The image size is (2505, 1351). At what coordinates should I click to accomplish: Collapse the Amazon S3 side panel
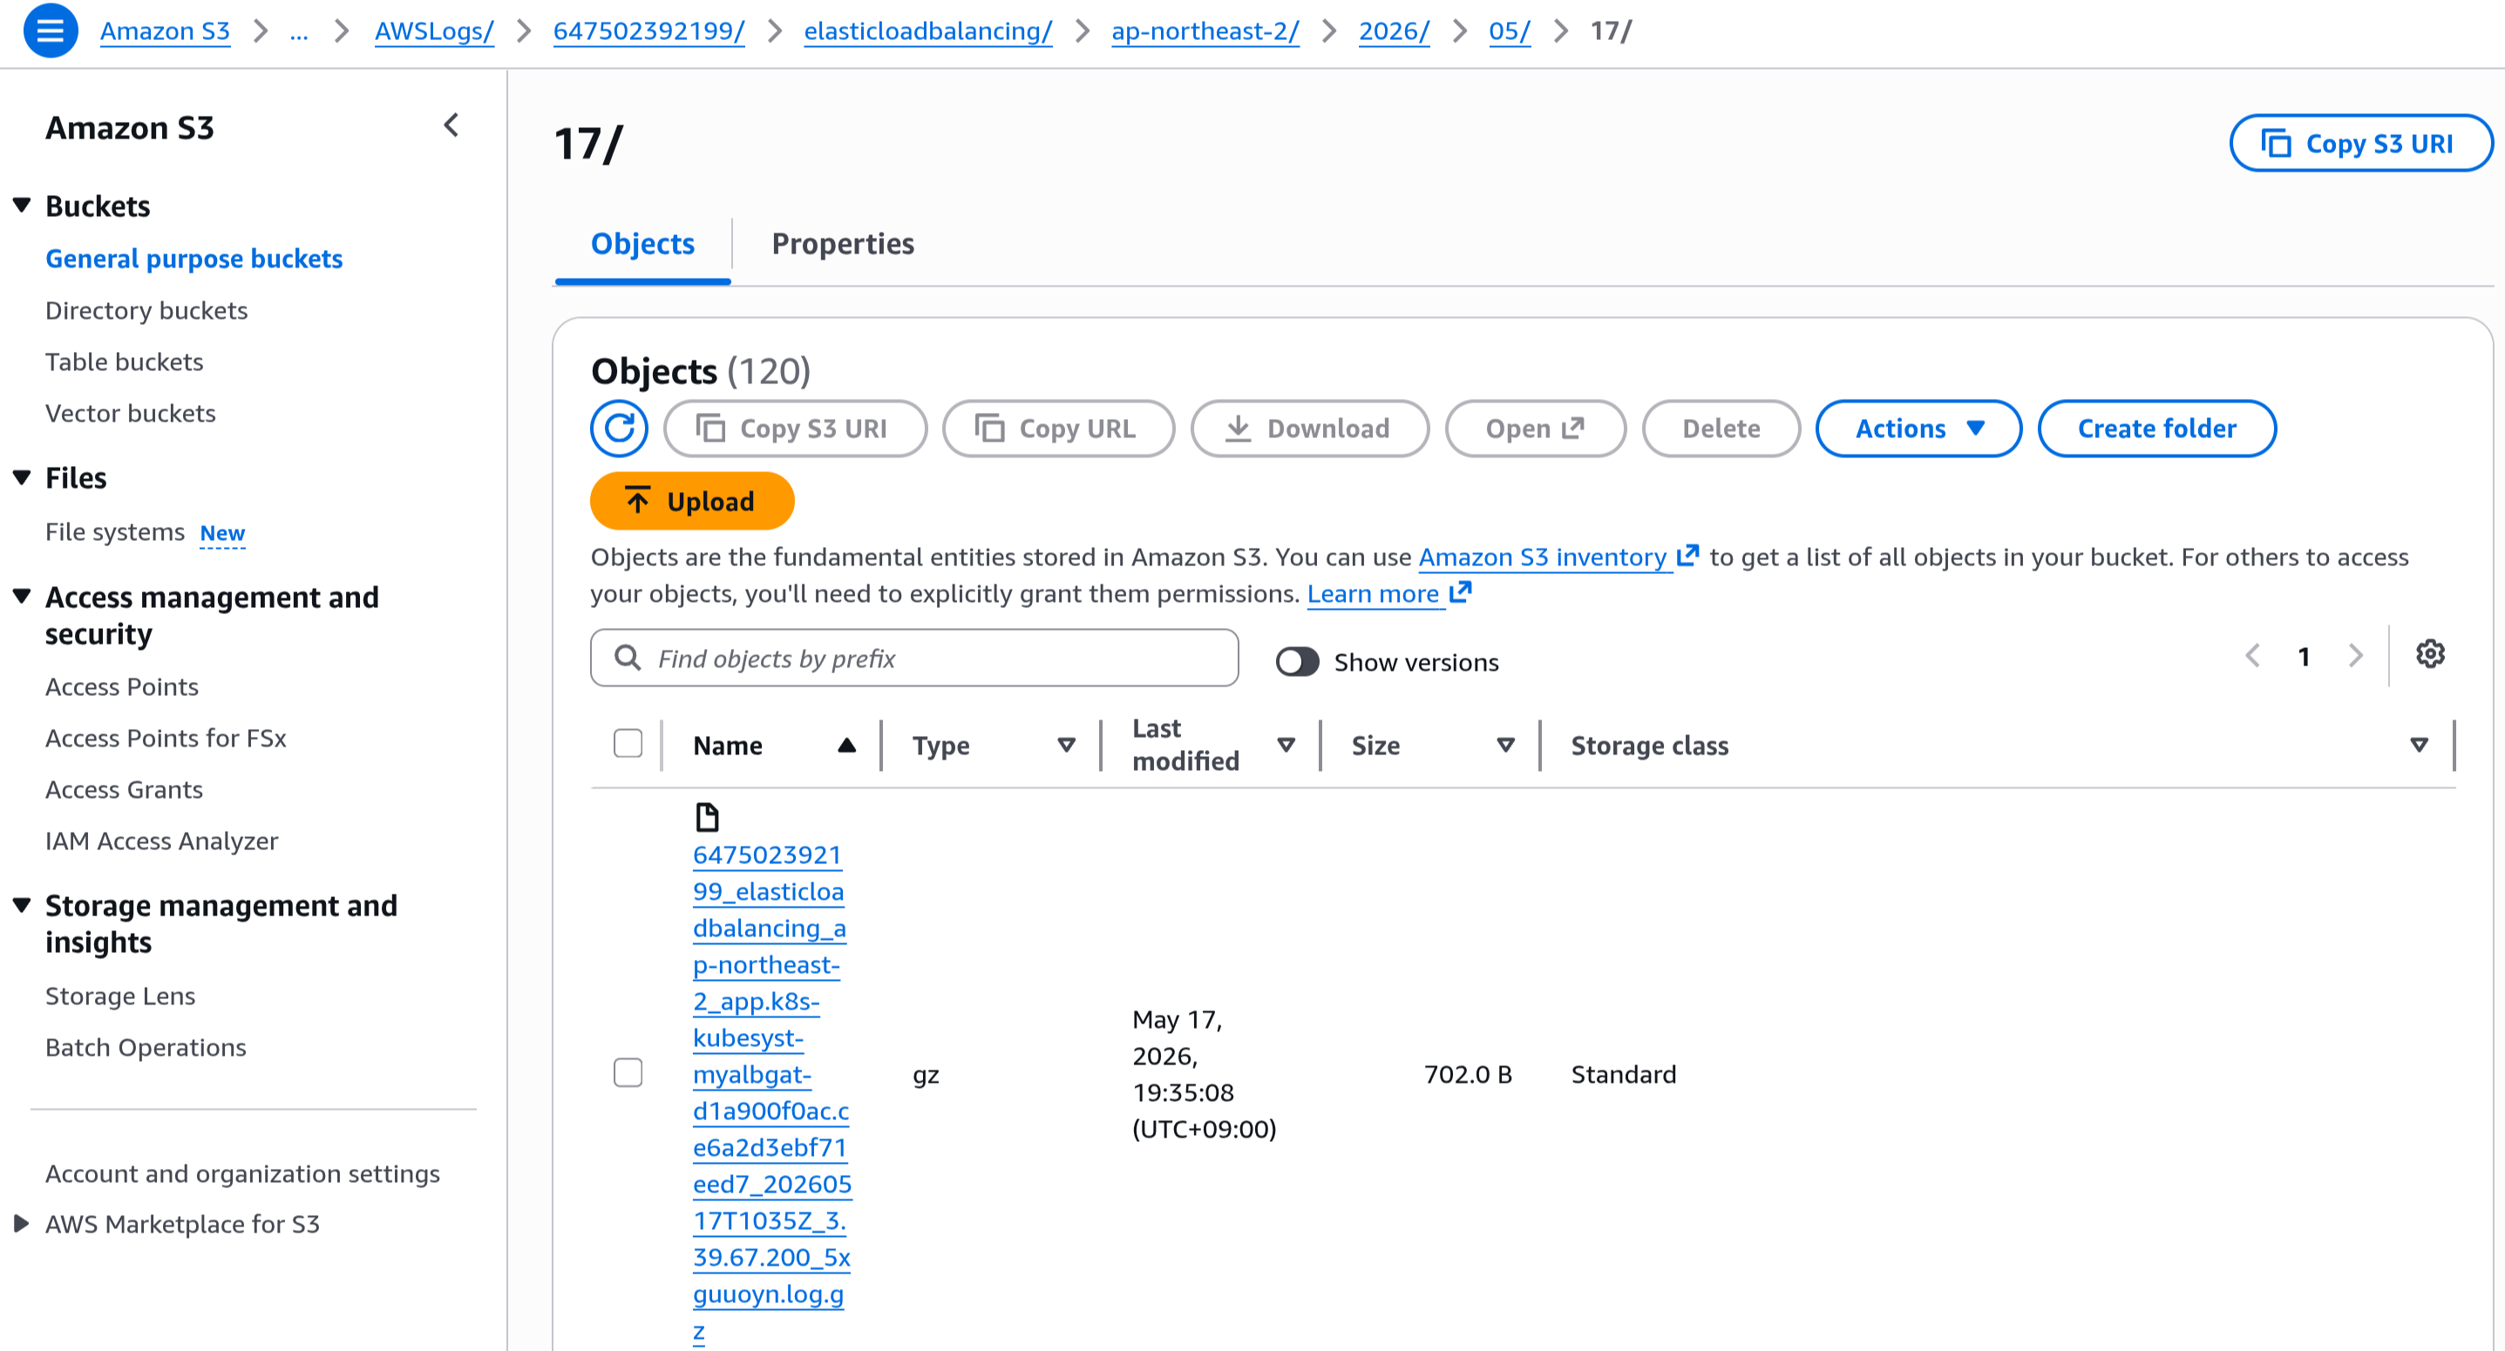(x=451, y=125)
